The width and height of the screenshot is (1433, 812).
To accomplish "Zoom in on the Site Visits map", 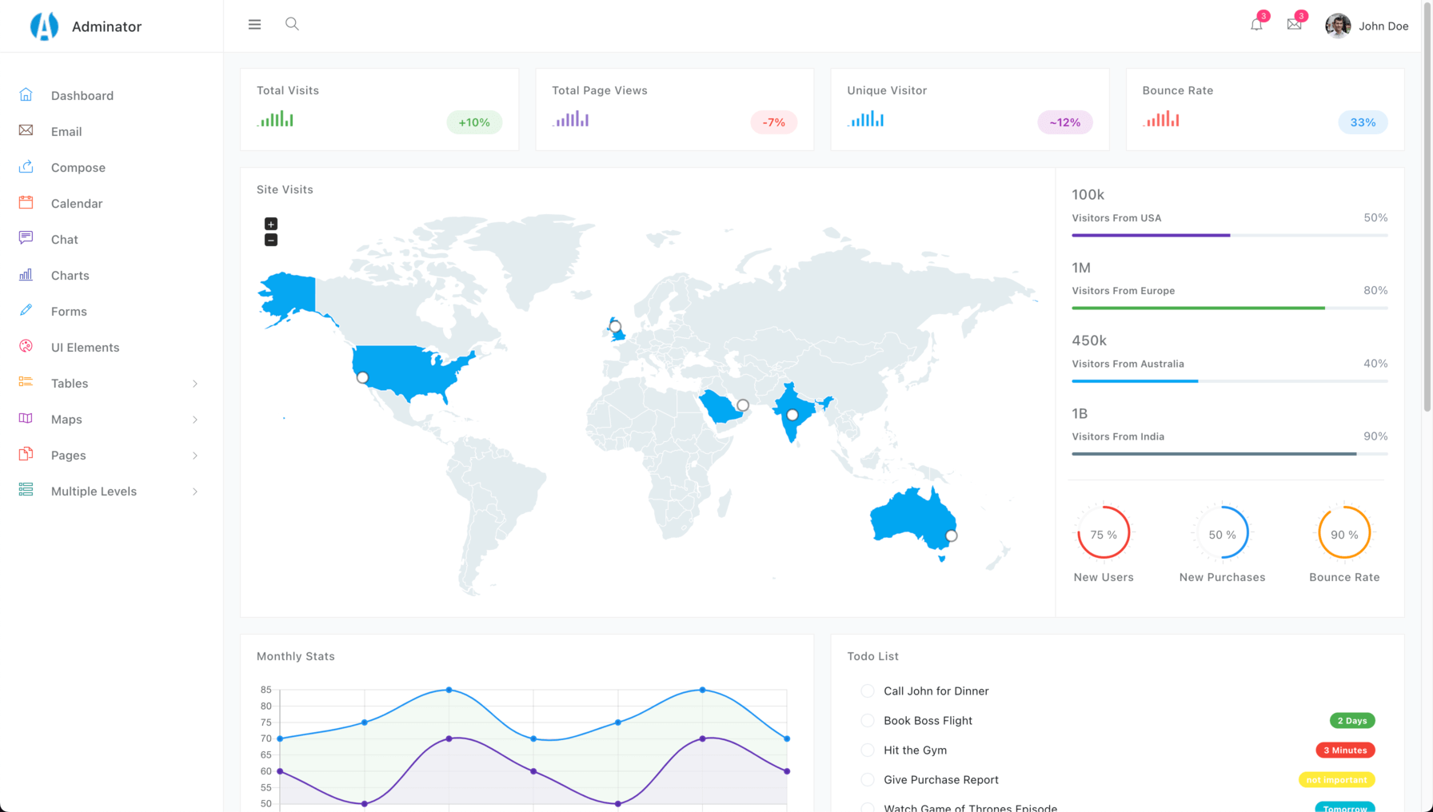I will click(x=271, y=224).
